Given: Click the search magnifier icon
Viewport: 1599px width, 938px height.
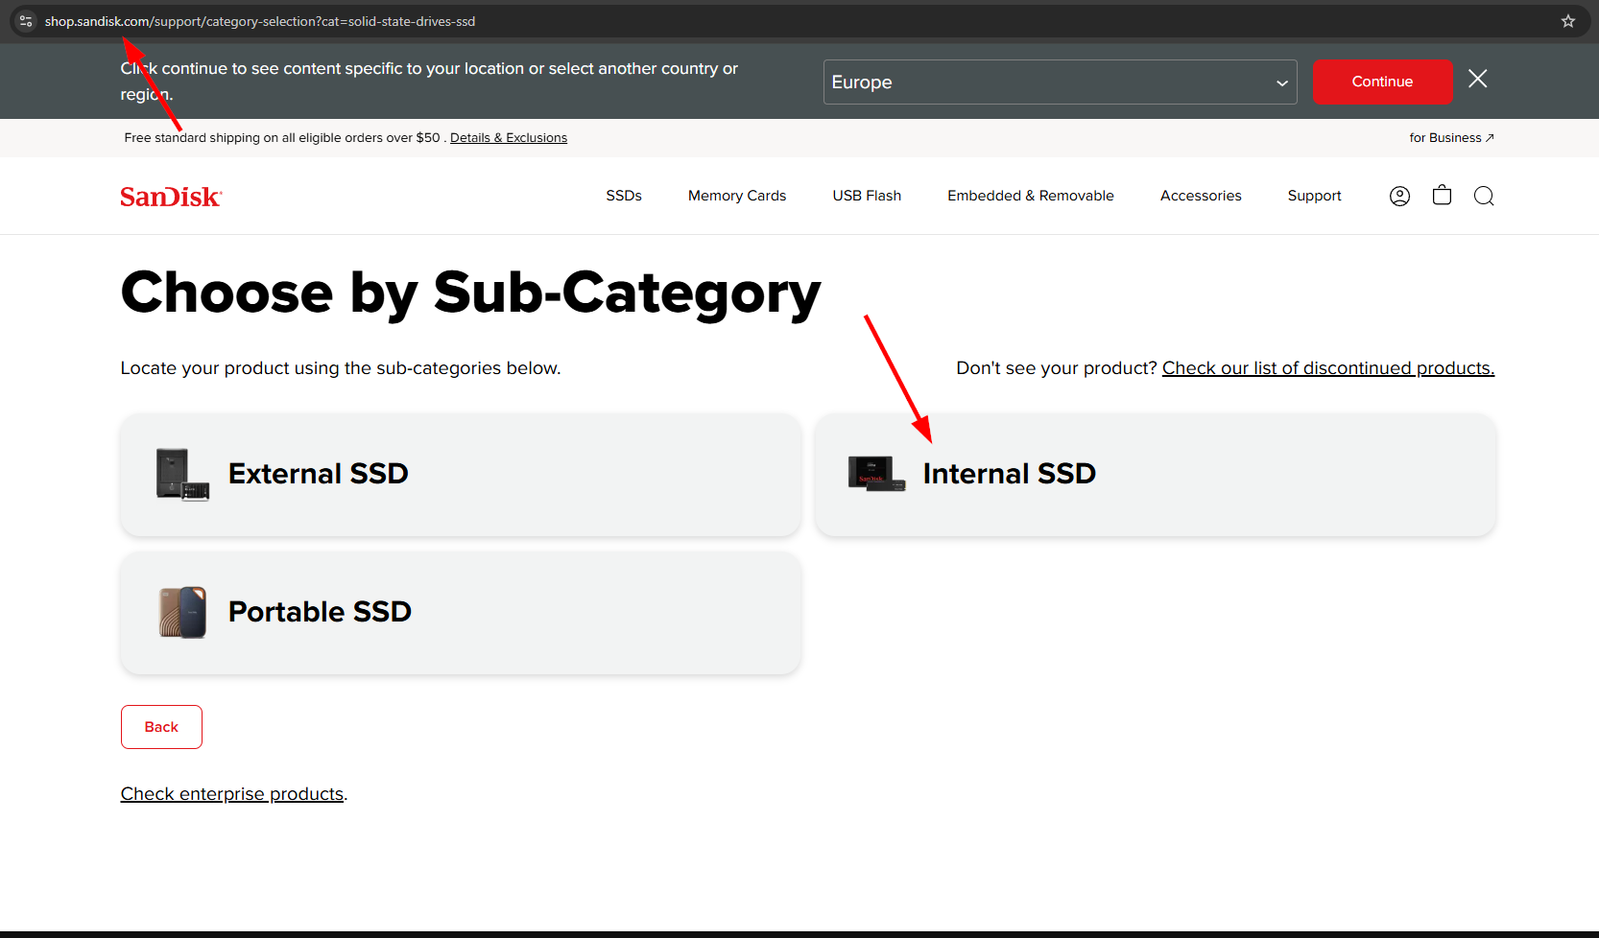Looking at the screenshot, I should (1484, 196).
